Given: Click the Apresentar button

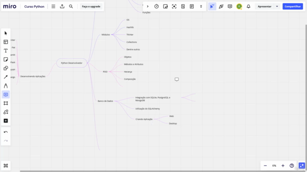Looking at the screenshot, I should pyautogui.click(x=264, y=6).
